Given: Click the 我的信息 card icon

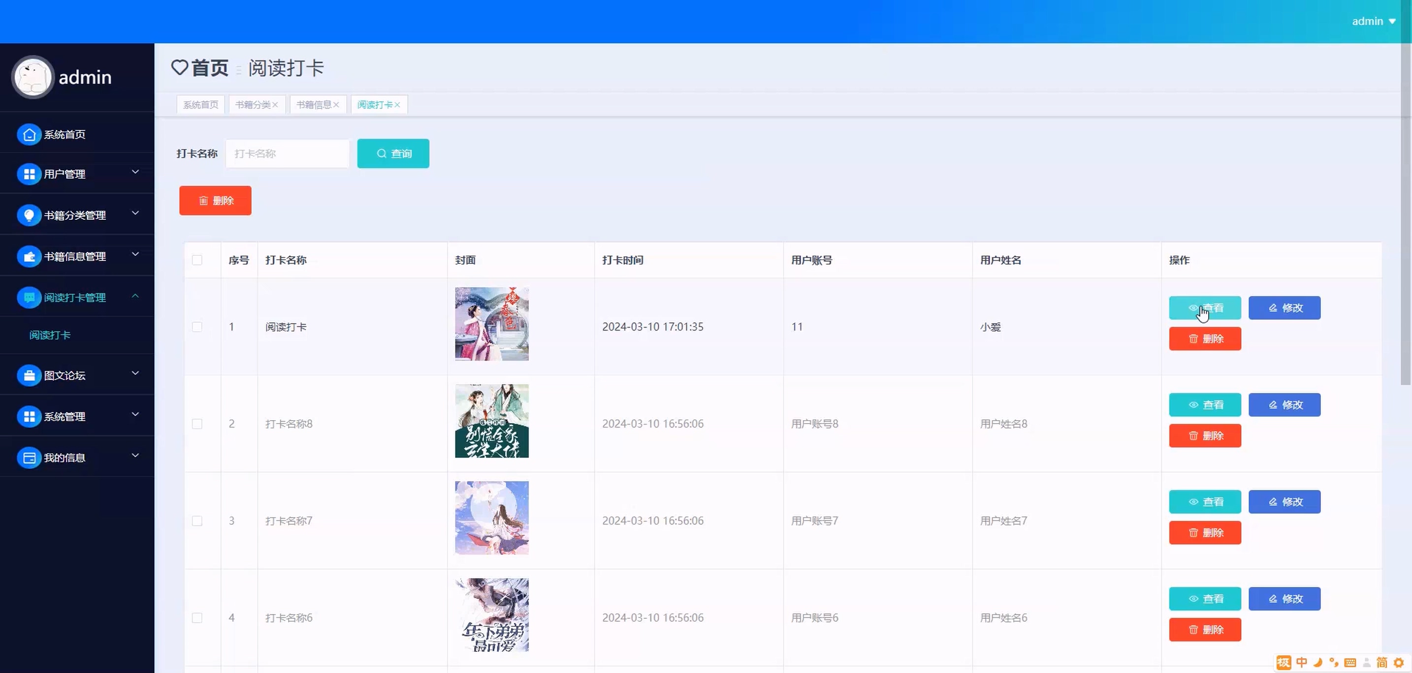Looking at the screenshot, I should coord(29,458).
